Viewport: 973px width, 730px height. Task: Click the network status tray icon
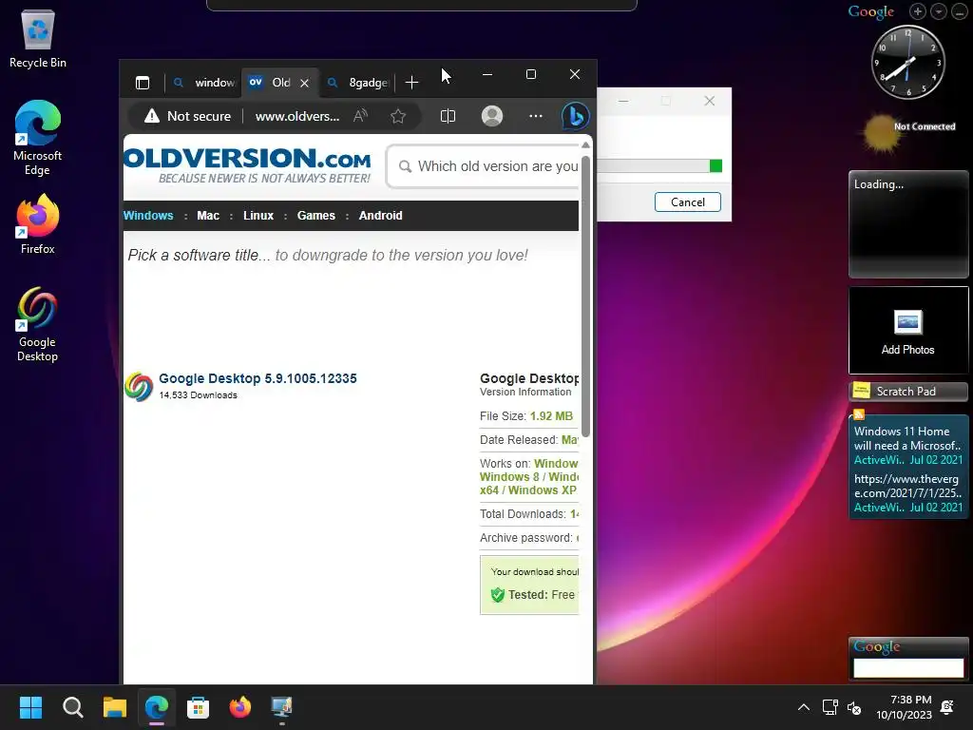(x=830, y=707)
